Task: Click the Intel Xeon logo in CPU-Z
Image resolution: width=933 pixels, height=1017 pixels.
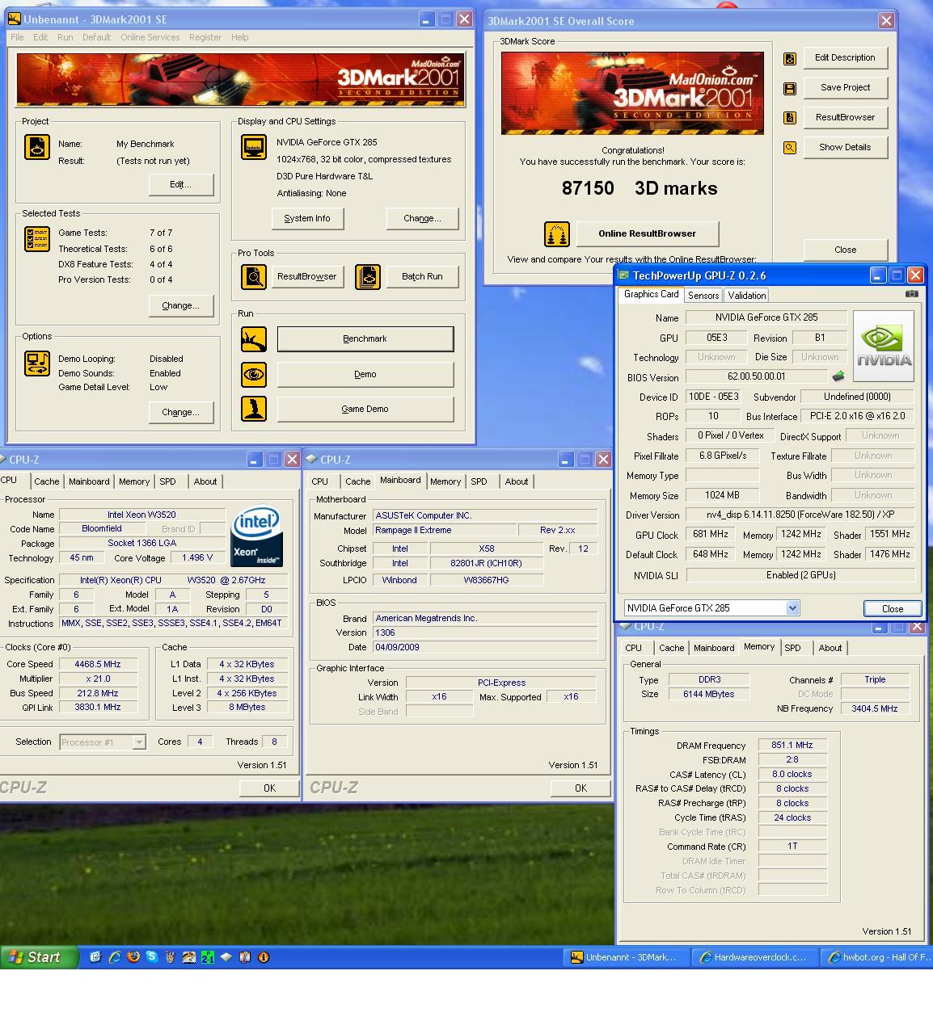Action: pyautogui.click(x=256, y=537)
